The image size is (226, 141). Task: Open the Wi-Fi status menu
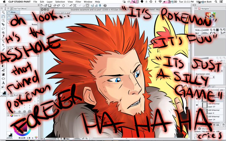click(x=160, y=2)
